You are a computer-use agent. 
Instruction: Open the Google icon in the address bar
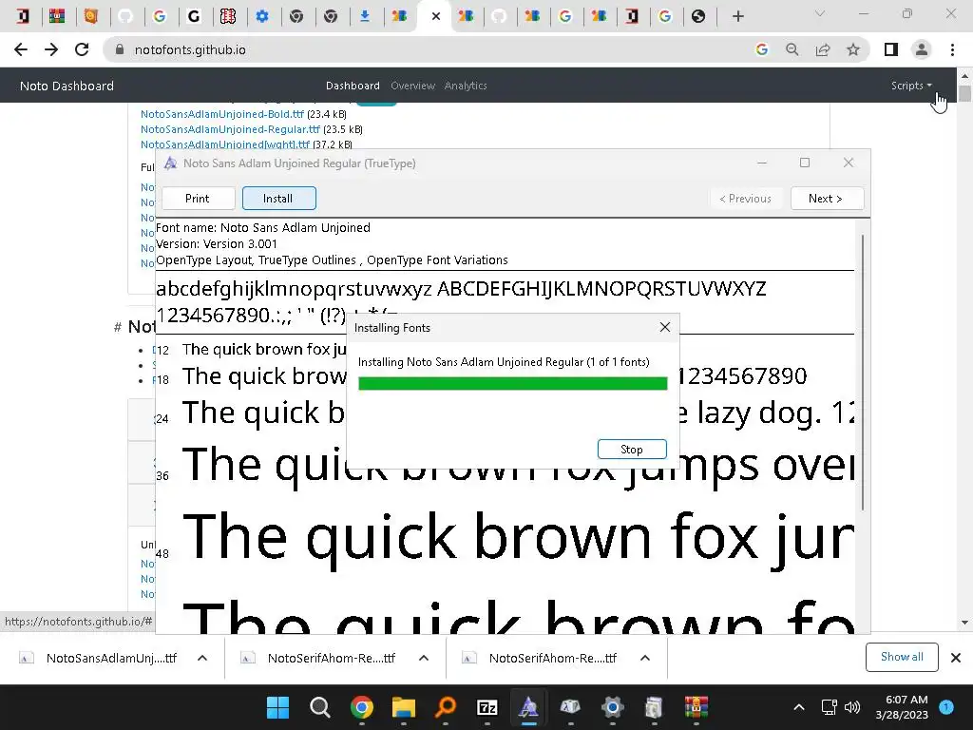coord(761,49)
